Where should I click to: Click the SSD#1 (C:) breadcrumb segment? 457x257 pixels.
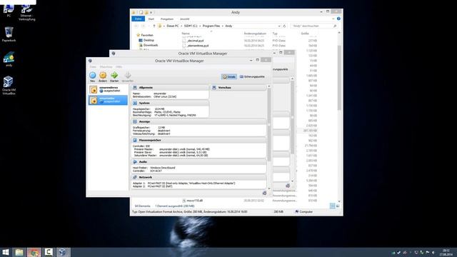(x=191, y=26)
